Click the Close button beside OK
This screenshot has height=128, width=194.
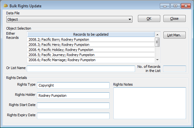tap(175, 18)
